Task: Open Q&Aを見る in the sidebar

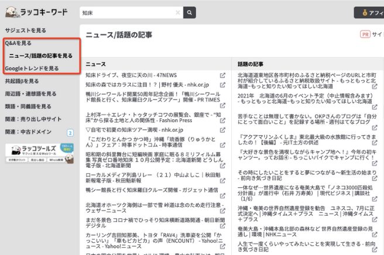Action: (x=18, y=43)
